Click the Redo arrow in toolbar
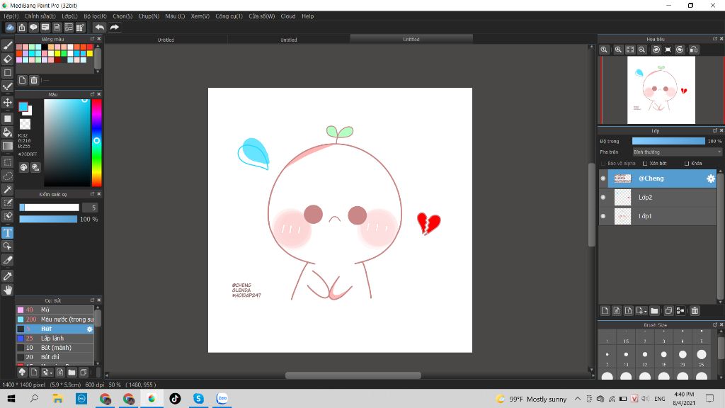Image resolution: width=725 pixels, height=408 pixels. [x=114, y=28]
